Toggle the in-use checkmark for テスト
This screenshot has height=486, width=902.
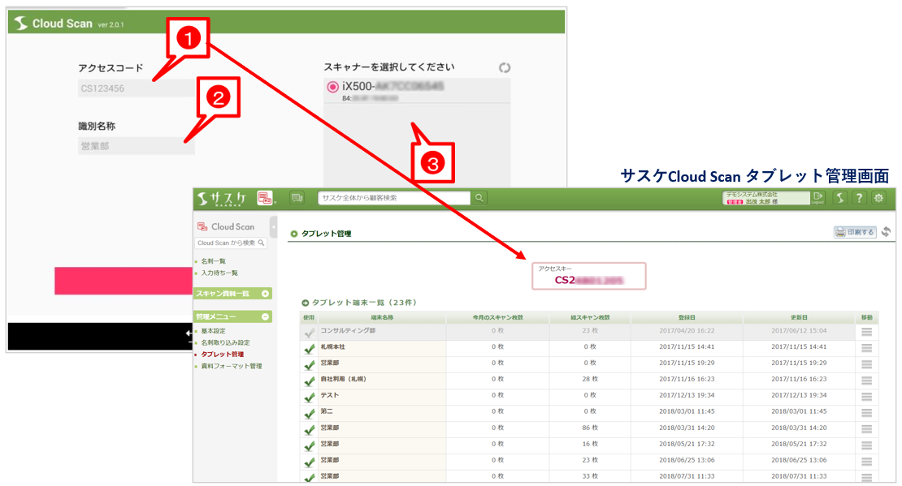pos(309,397)
